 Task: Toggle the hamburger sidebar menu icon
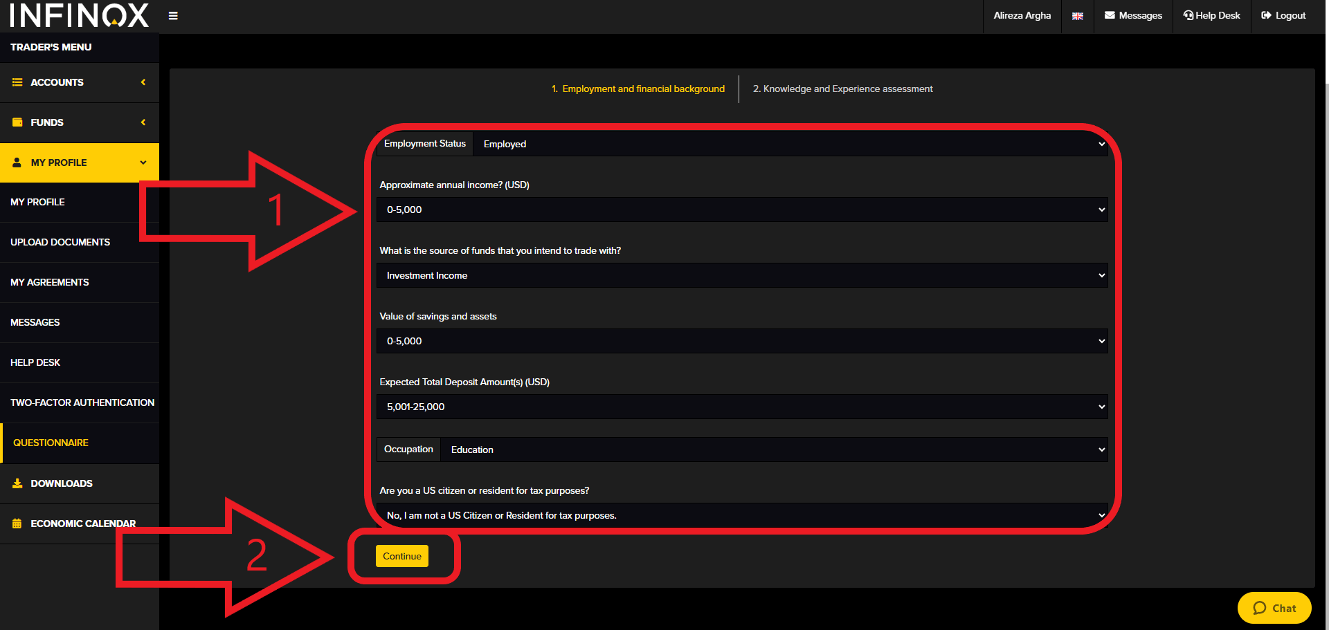[173, 16]
